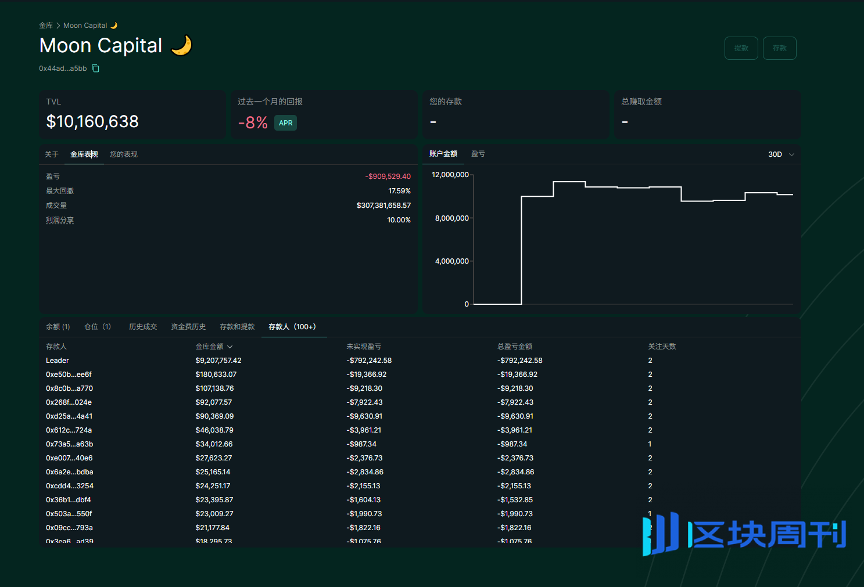Open the 存款和提款 tab
The height and width of the screenshot is (587, 864).
pyautogui.click(x=237, y=327)
